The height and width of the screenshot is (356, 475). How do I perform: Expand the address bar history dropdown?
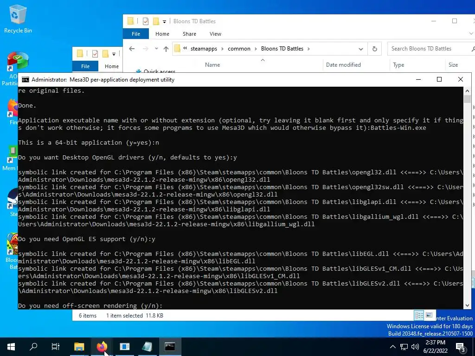pyautogui.click(x=360, y=49)
